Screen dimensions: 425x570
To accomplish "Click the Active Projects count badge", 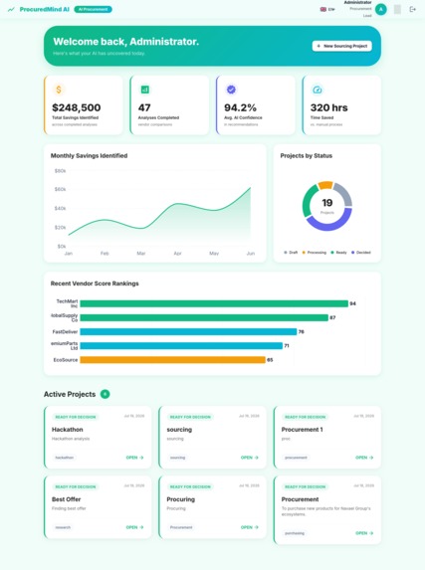I will click(105, 394).
